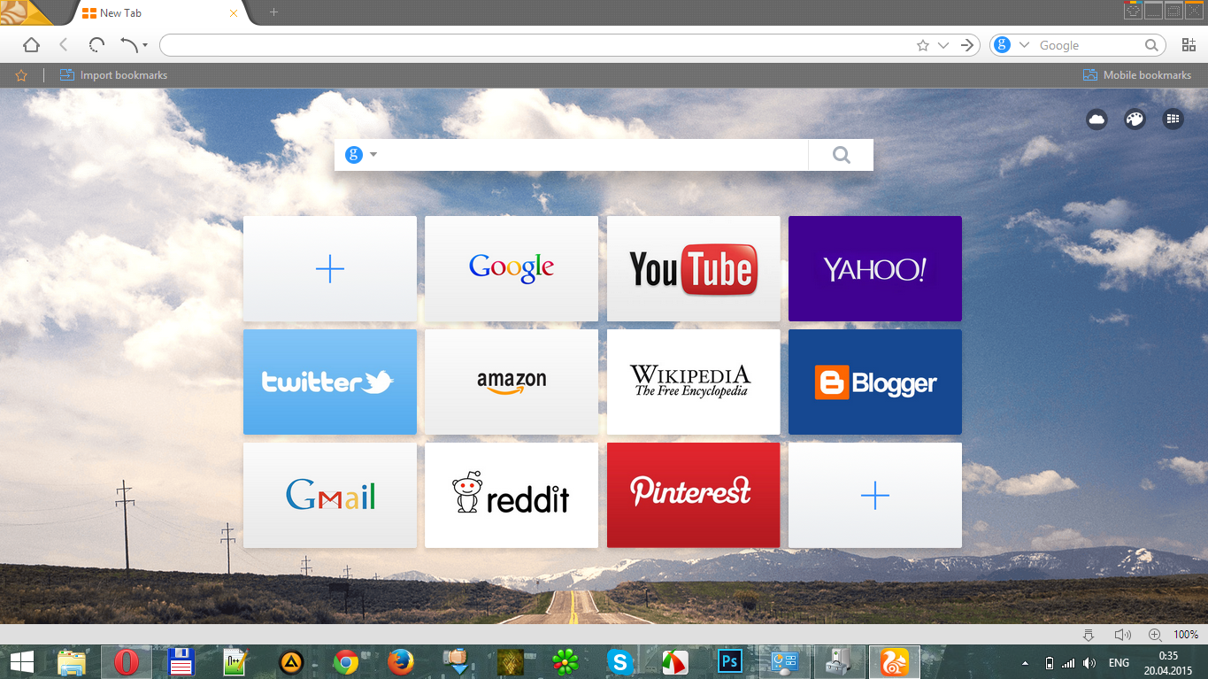Open system tray volume control
1208x679 pixels.
click(x=1089, y=663)
